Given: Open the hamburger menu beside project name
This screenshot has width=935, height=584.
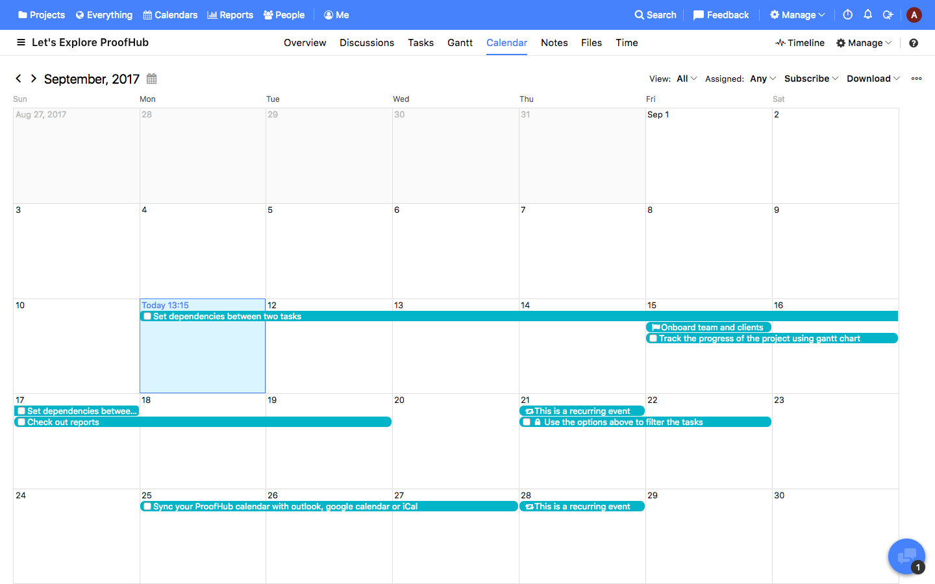Looking at the screenshot, I should (21, 42).
